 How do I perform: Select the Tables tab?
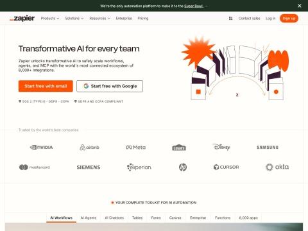(x=137, y=218)
